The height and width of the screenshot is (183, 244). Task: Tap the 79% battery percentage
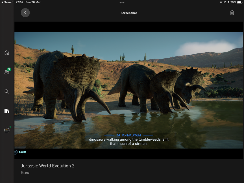pos(233,2)
